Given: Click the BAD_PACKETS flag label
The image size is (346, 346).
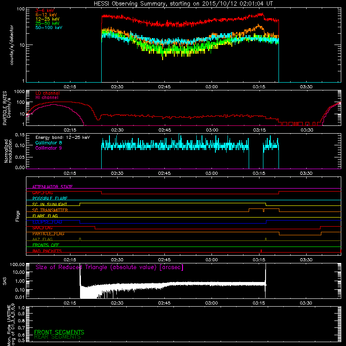Looking at the screenshot, I should click(x=47, y=251).
